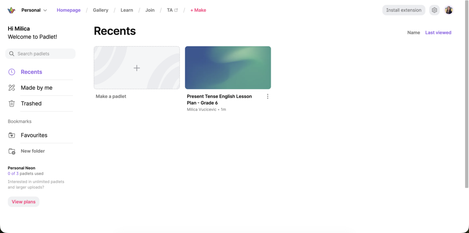The image size is (469, 233).
Task: Click the search magnifier icon
Action: [12, 53]
